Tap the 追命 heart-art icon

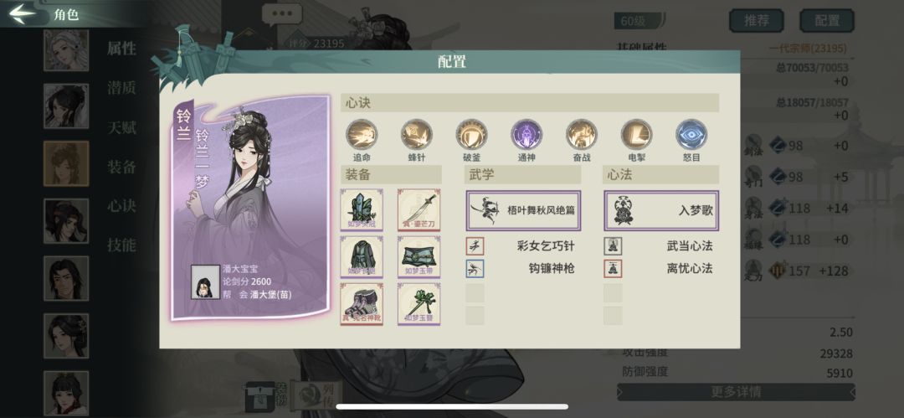[x=362, y=135]
